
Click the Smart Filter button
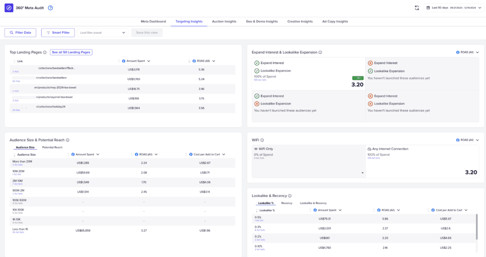click(58, 32)
